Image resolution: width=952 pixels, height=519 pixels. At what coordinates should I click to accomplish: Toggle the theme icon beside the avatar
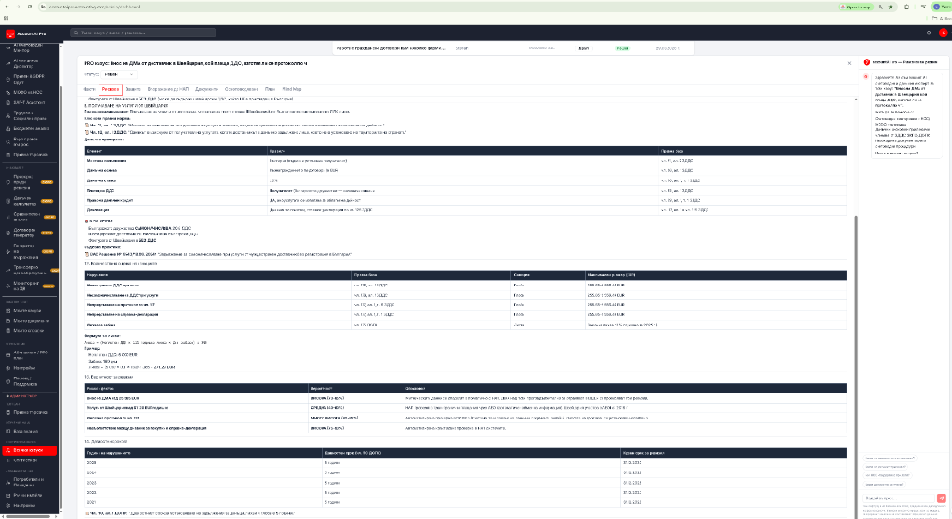coord(929,33)
